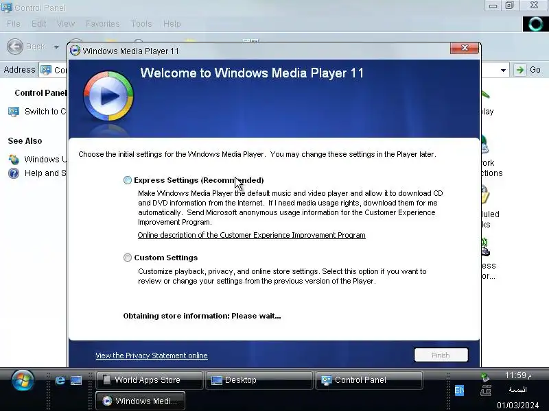Screen dimensions: 549x411
Task: Expand the Back button history dropdown
Action: [x=56, y=47]
